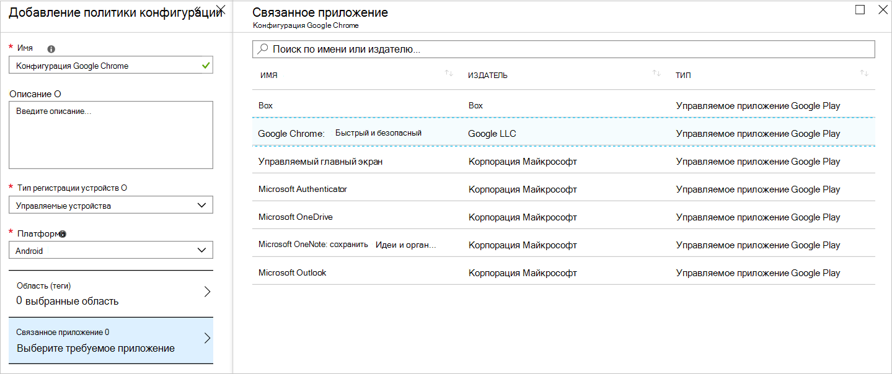Sort by ТИП column arrows icon
892x374 pixels.
(864, 74)
